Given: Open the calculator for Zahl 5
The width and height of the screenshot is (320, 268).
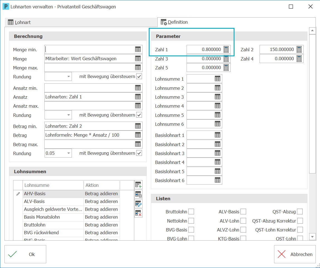Looking at the screenshot, I should (x=226, y=68).
